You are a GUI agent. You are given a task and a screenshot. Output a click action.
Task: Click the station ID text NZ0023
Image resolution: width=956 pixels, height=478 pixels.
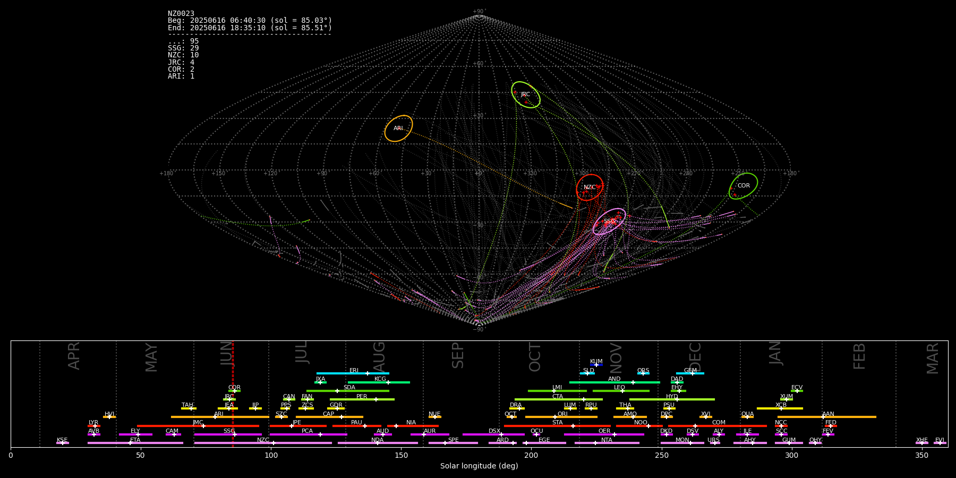coord(181,14)
